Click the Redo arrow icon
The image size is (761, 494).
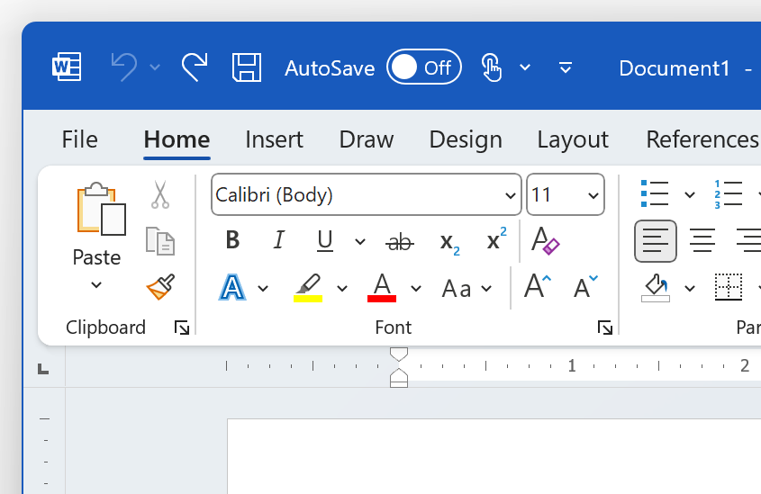pyautogui.click(x=194, y=67)
